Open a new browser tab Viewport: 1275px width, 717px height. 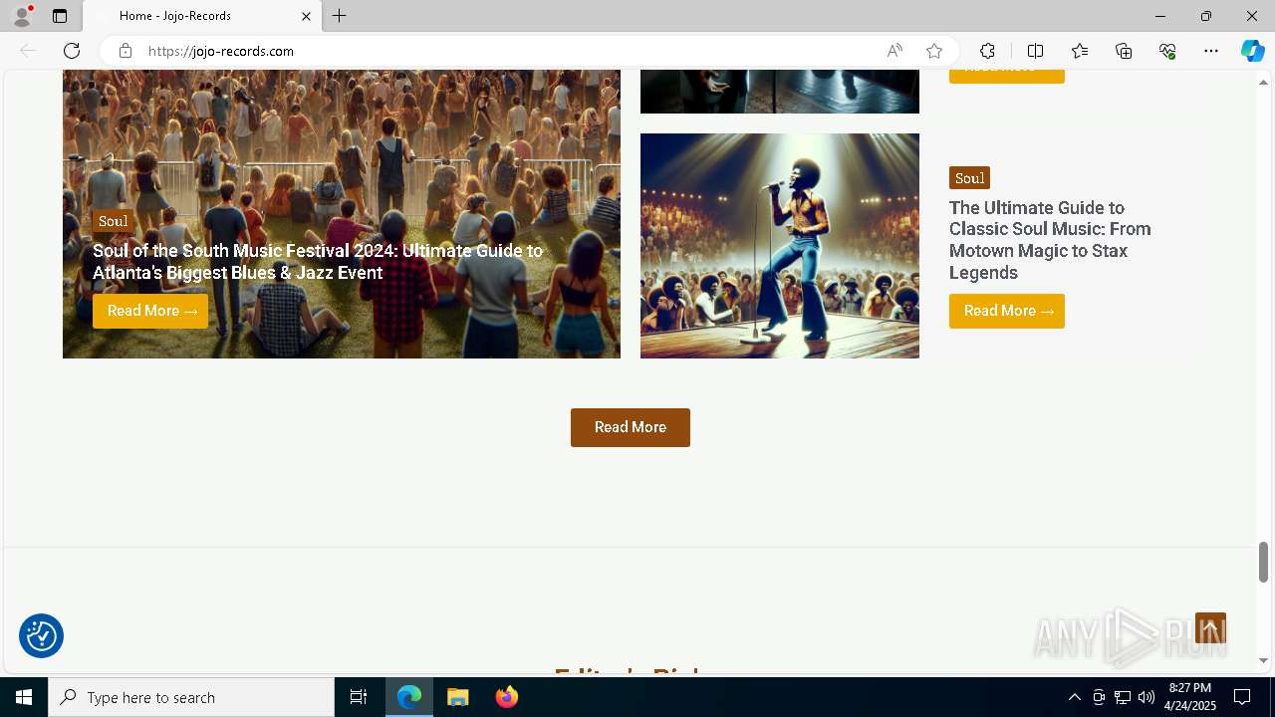tap(340, 16)
